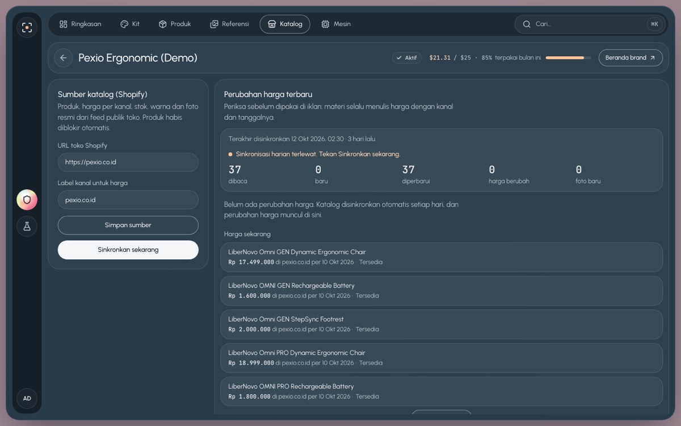Click the Cari search field
Screen dimensions: 681x426
click(x=589, y=24)
